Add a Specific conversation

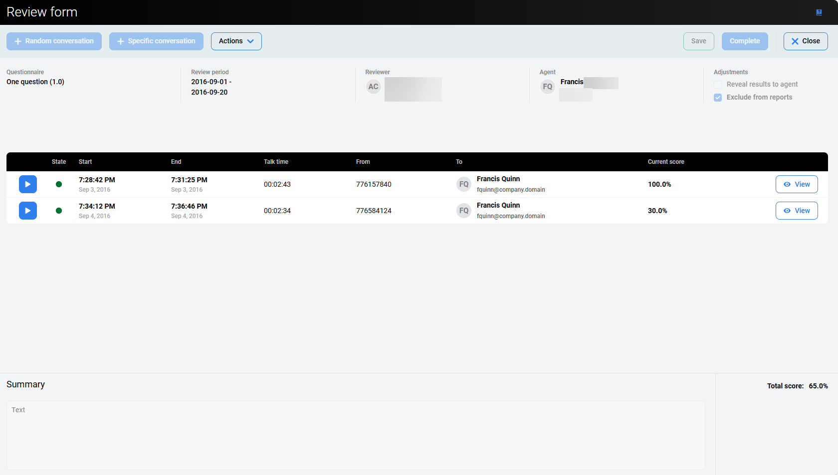[156, 41]
